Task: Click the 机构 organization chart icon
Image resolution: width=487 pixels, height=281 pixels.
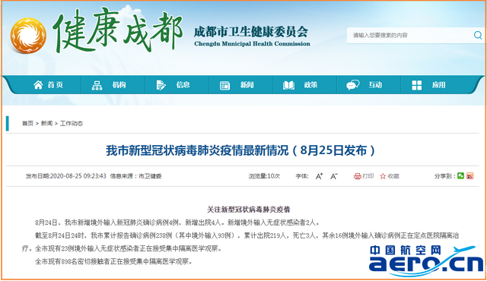Action: tap(97, 85)
